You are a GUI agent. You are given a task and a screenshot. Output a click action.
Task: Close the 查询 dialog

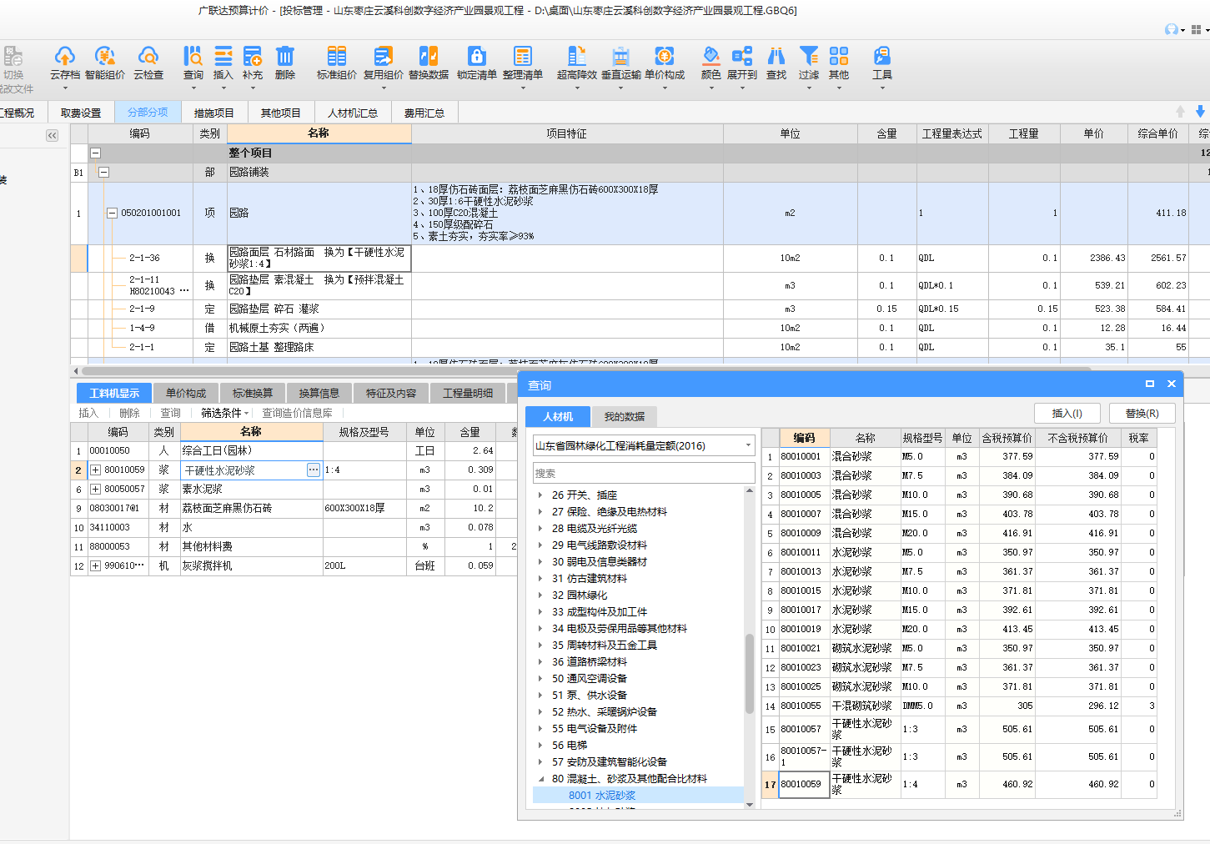[1172, 384]
